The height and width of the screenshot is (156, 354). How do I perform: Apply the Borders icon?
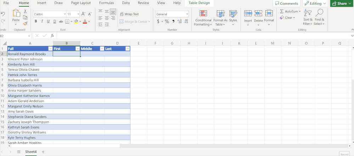click(x=67, y=22)
